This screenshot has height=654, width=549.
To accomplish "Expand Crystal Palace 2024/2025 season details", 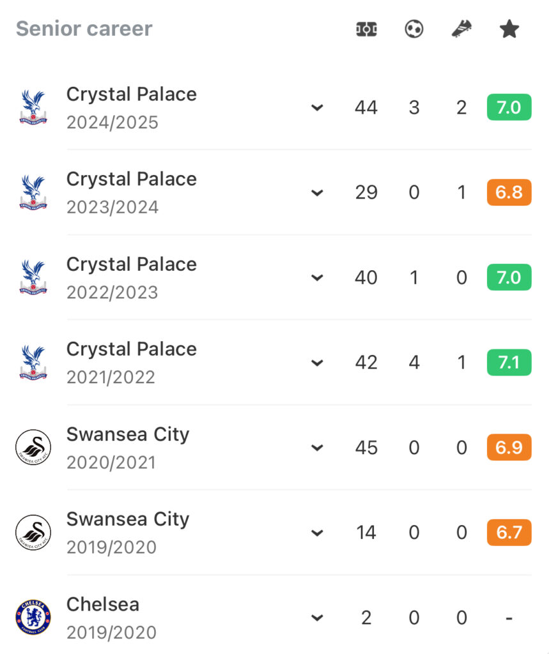I will tap(317, 107).
